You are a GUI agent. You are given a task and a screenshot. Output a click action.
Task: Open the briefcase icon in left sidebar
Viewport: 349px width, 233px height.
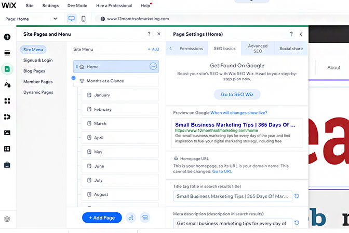tap(7, 165)
